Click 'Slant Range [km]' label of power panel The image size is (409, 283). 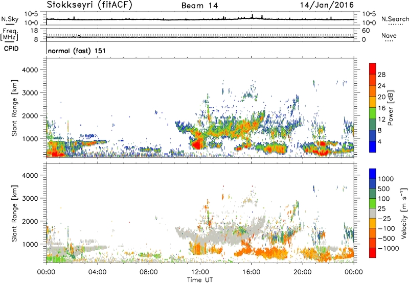click(14, 108)
